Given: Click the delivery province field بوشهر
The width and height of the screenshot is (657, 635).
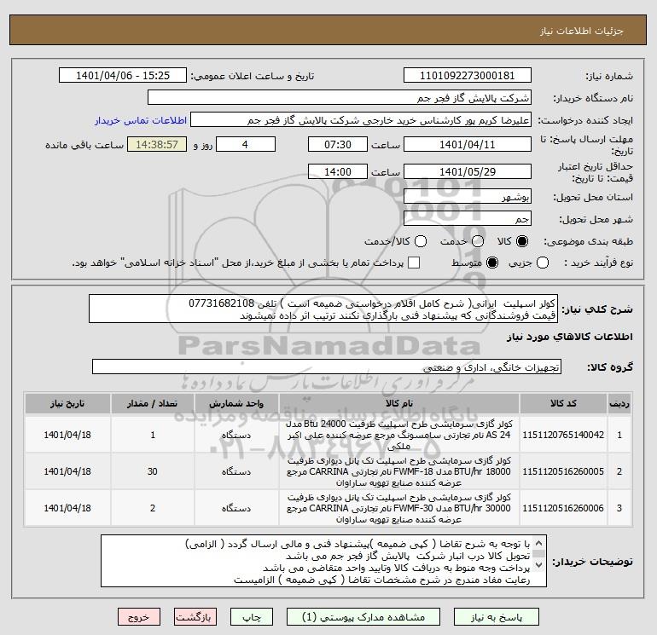Looking at the screenshot, I should click(468, 196).
